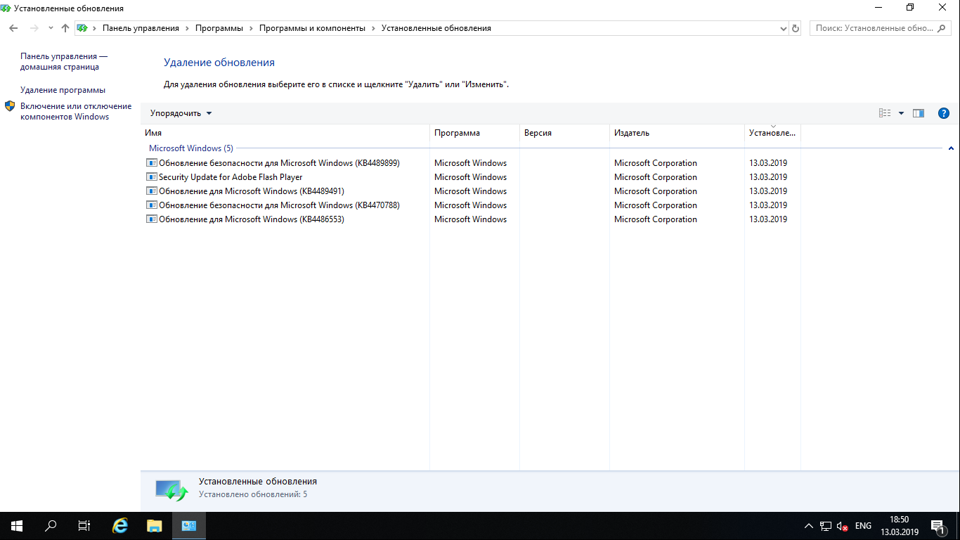
Task: Go up one level with up arrow
Action: [x=65, y=28]
